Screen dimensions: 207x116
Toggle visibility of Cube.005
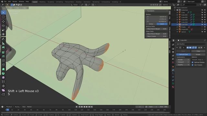coord(205,24)
